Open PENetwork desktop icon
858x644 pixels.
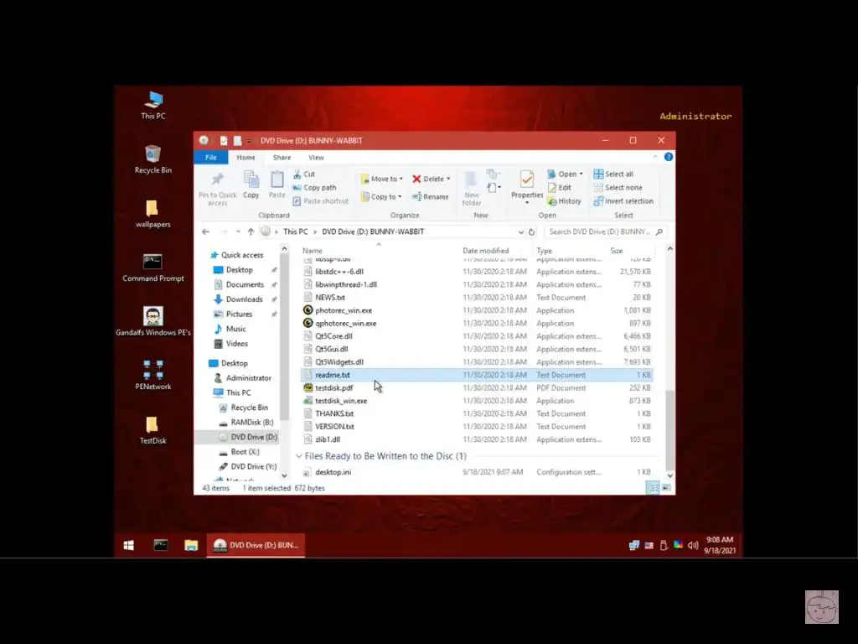153,375
